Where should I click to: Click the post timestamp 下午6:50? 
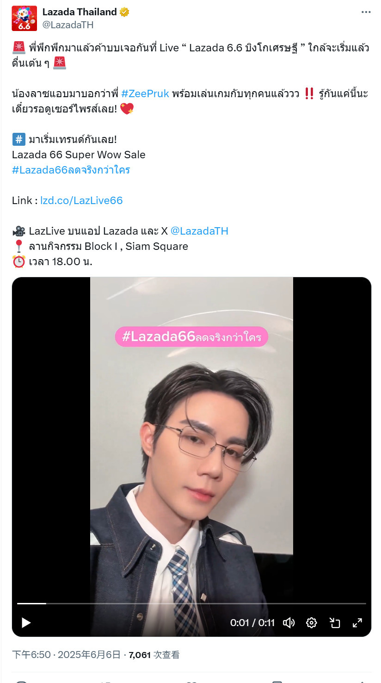31,655
